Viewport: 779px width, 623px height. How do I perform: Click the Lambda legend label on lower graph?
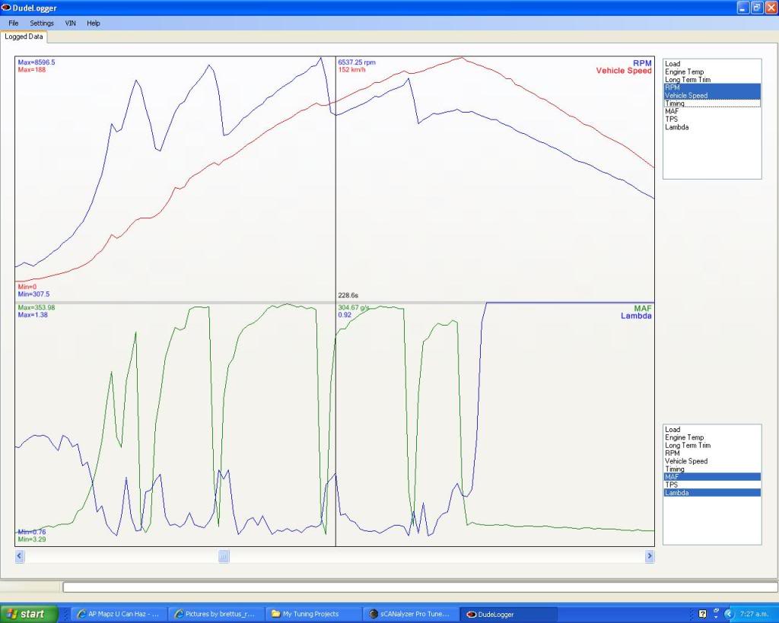(x=636, y=316)
